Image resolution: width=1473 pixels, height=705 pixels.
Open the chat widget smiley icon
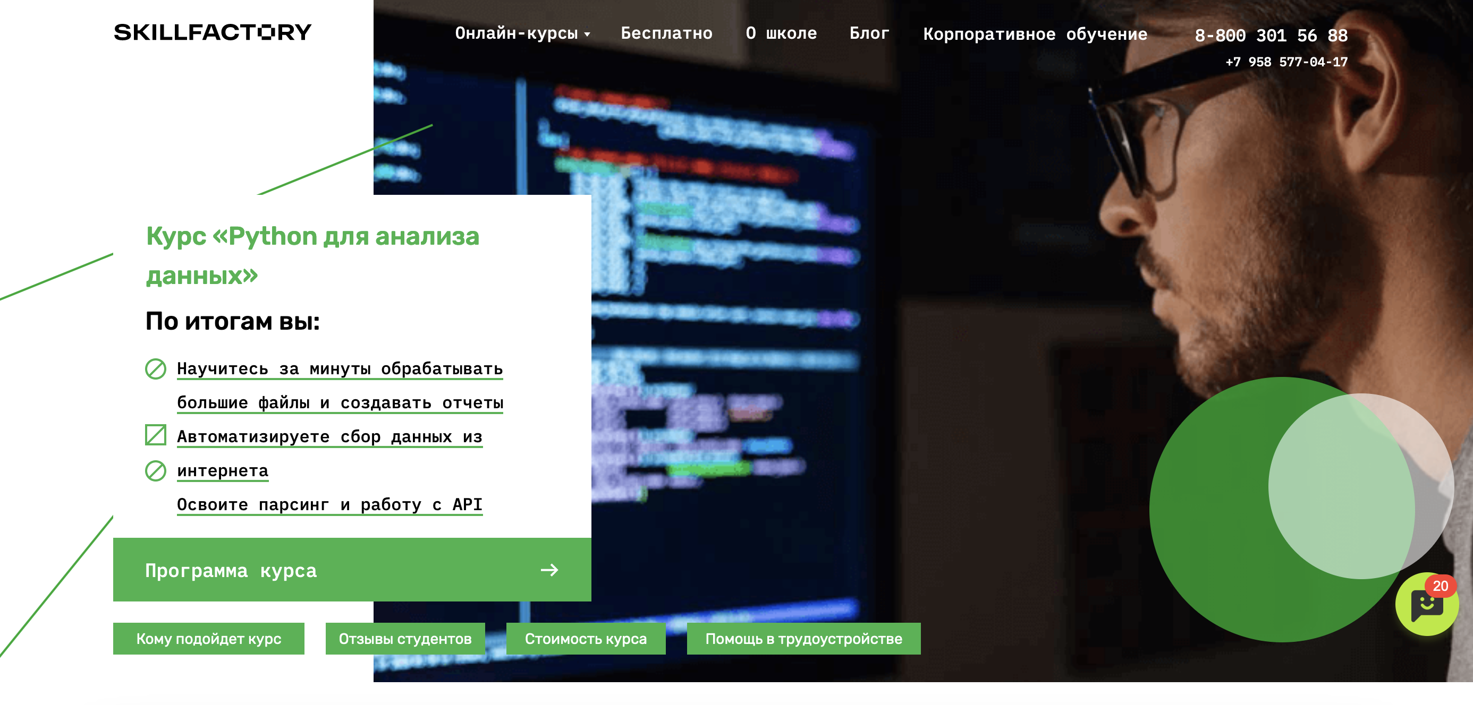pos(1426,605)
